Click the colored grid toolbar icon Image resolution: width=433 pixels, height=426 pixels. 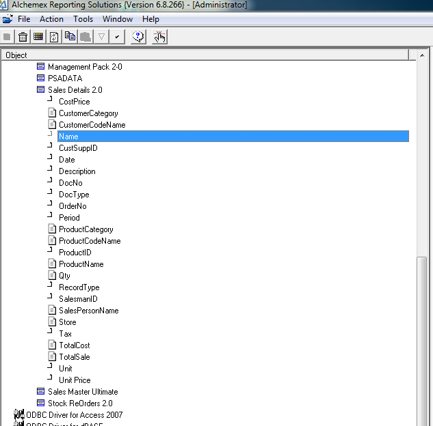tap(38, 37)
